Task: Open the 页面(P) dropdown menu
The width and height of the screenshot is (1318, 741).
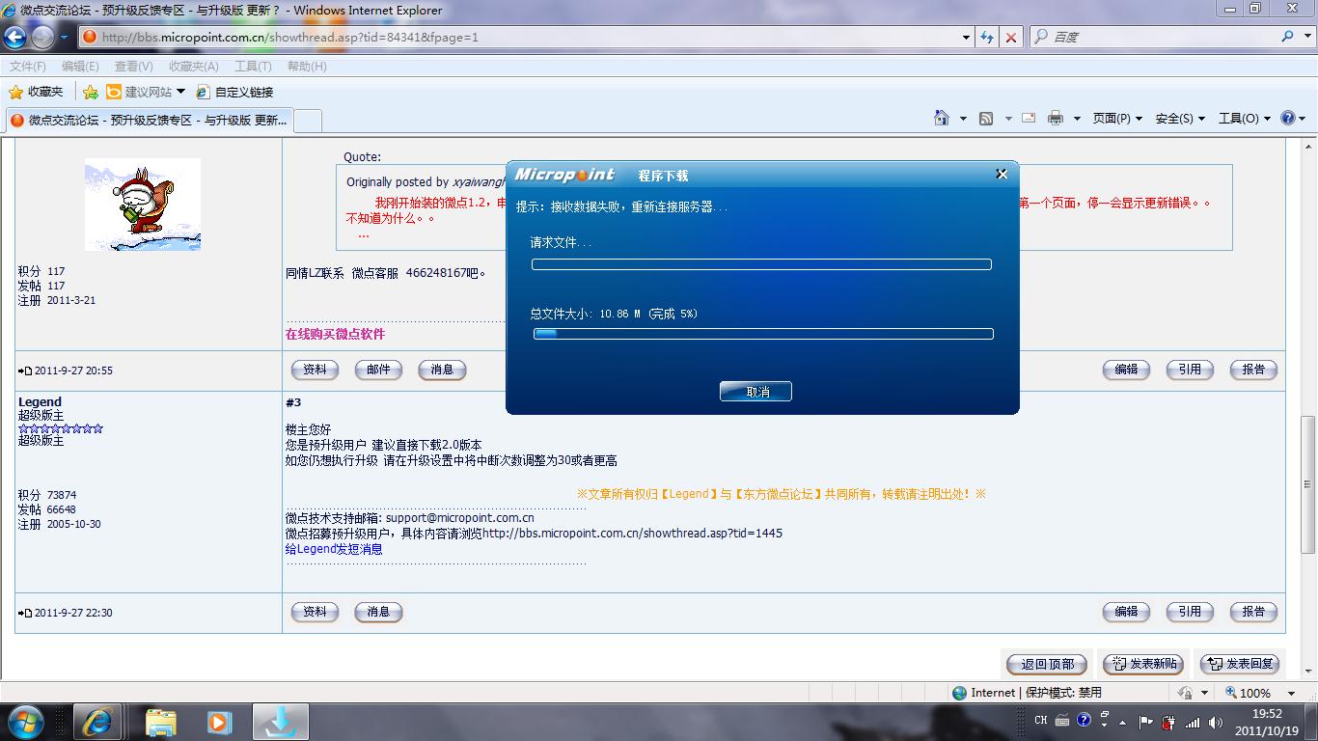Action: [x=1117, y=118]
